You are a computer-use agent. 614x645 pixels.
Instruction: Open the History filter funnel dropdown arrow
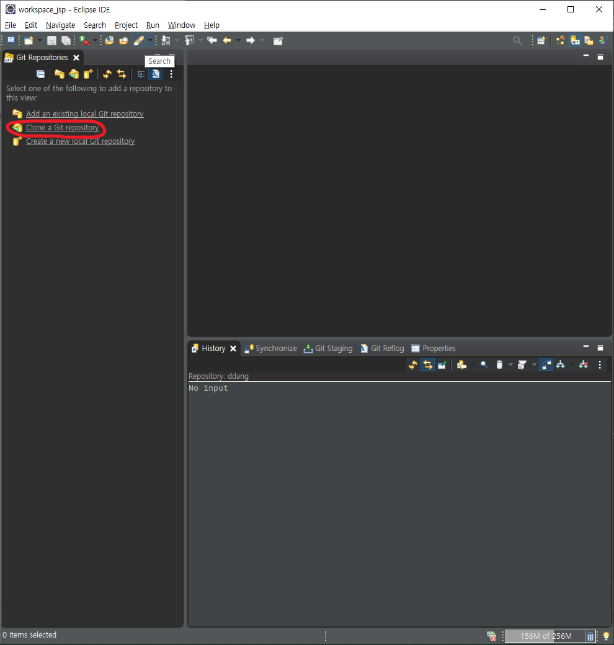[534, 365]
